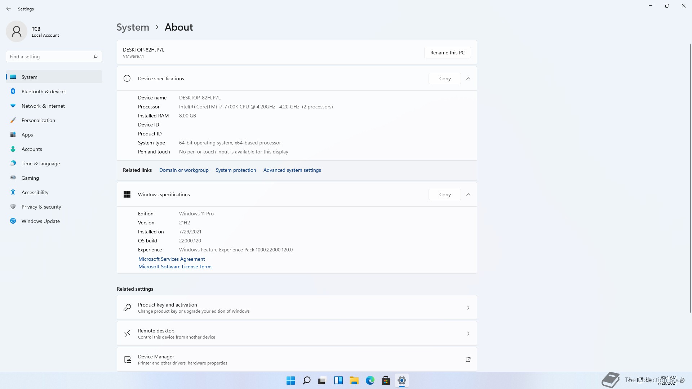Click the Settings gear on taskbar
This screenshot has height=389, width=692.
pos(402,380)
